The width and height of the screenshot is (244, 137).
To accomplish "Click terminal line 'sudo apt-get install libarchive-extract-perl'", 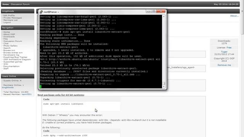I will click(x=96, y=32).
